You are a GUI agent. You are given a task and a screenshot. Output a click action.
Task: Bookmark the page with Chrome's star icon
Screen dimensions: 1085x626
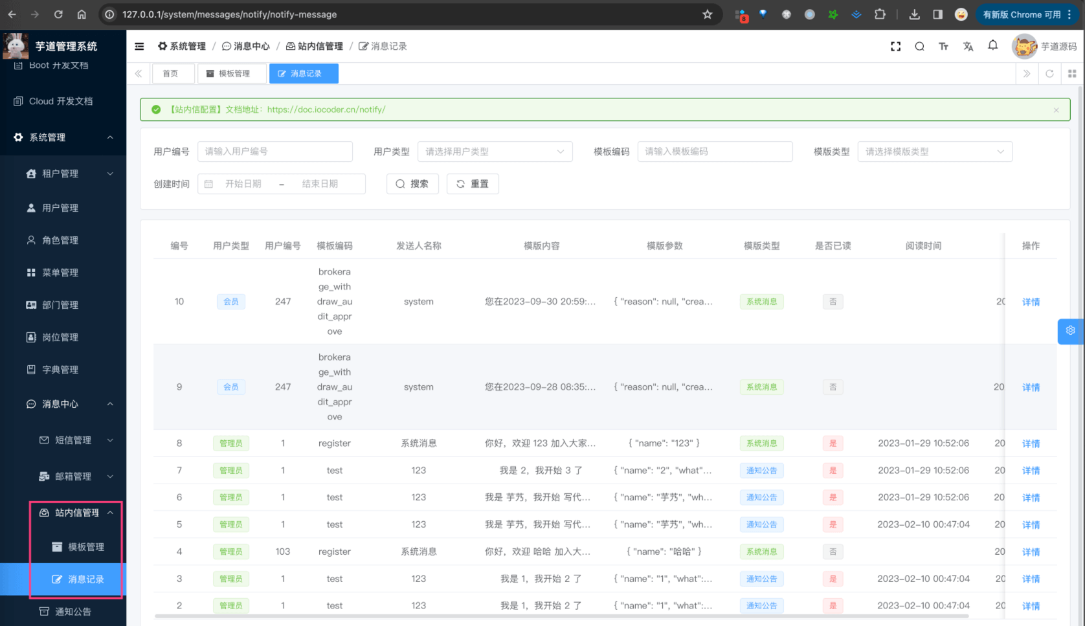coord(708,14)
